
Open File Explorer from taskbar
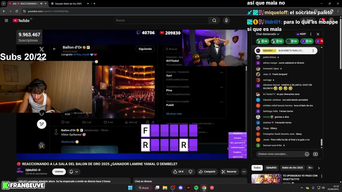point(165,188)
